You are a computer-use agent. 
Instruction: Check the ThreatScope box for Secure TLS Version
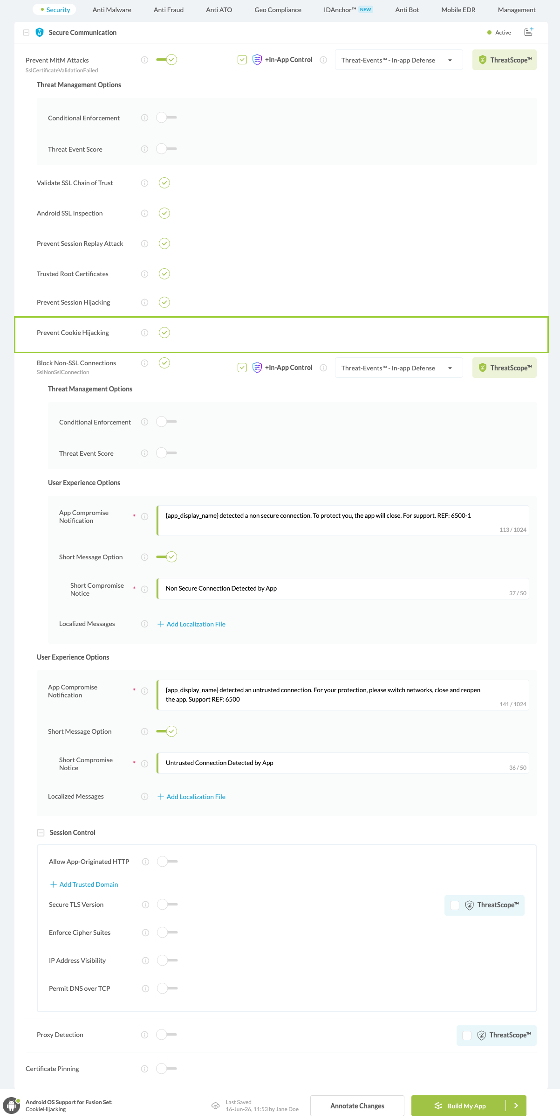click(455, 905)
